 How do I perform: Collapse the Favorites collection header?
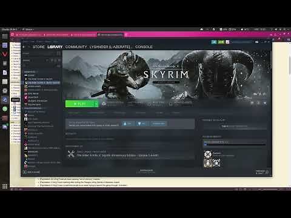pyautogui.click(x=30, y=71)
